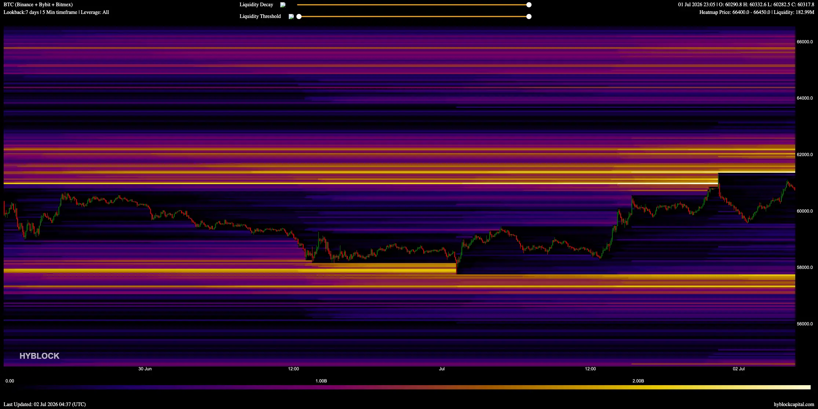Select the 30 Jun time axis marker

pyautogui.click(x=145, y=369)
